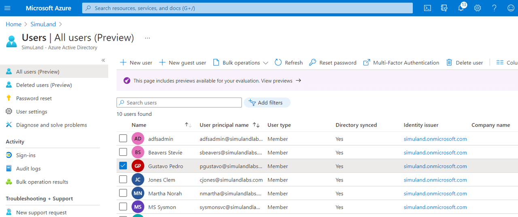This screenshot has height=217, width=518.
Task: Click the BS avatar icon
Action: [x=138, y=152]
